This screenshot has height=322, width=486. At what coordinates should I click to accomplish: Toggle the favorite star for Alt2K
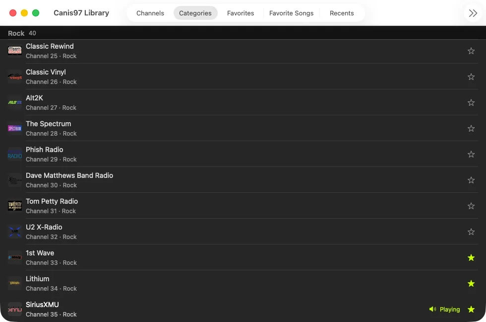pos(471,102)
